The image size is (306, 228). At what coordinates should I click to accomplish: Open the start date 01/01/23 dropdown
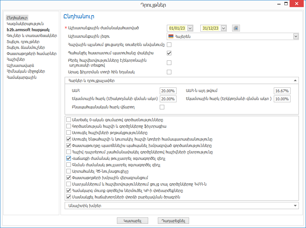(x=190, y=28)
